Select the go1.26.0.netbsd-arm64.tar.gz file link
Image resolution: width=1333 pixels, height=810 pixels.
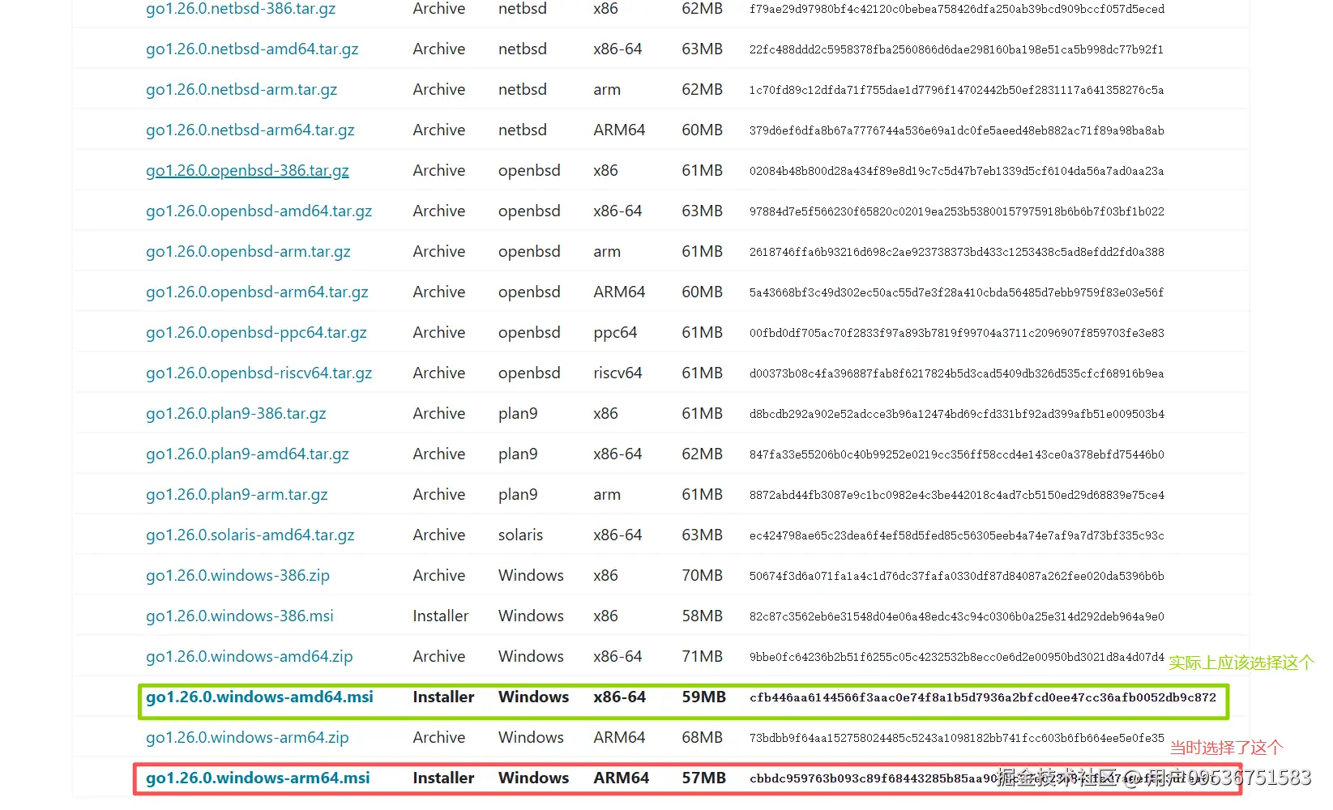[x=250, y=130]
